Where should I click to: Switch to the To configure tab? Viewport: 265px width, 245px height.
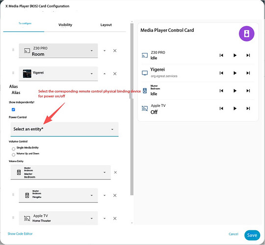tap(24, 25)
